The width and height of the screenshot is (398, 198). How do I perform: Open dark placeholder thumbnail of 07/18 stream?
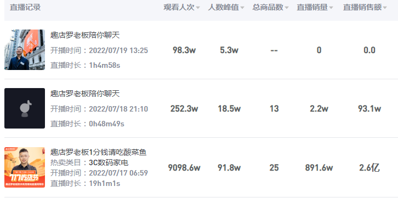click(25, 108)
